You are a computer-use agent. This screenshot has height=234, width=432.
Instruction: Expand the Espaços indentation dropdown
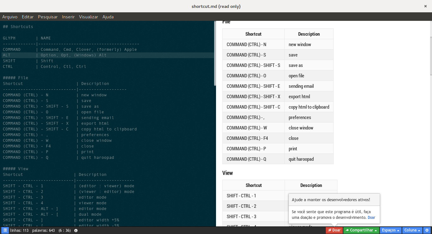[391, 231]
